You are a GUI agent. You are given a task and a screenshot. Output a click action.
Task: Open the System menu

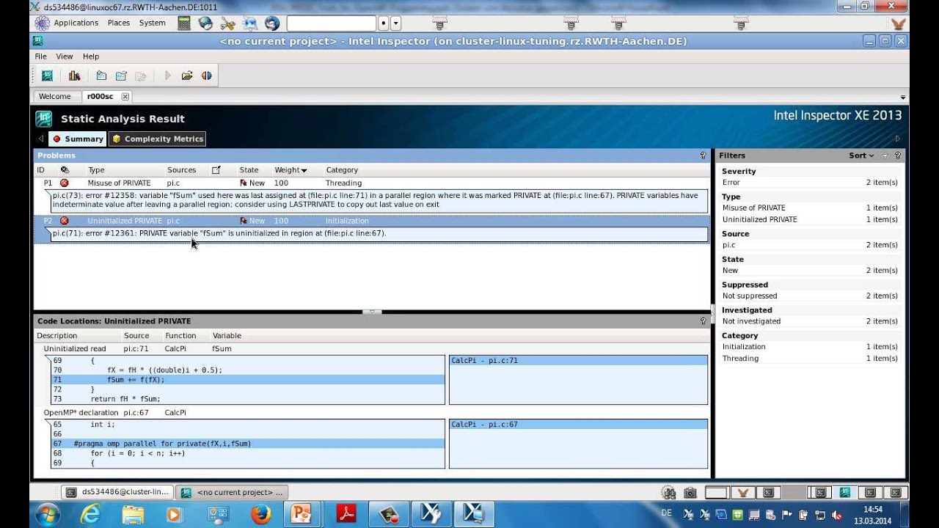pos(152,23)
